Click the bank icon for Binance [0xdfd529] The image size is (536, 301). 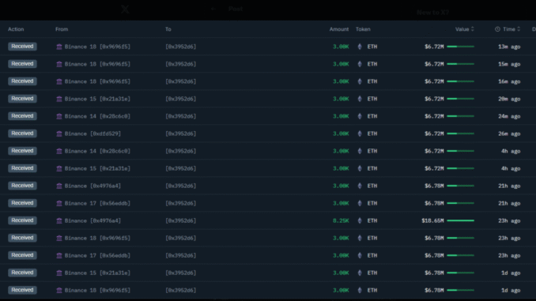coord(59,134)
